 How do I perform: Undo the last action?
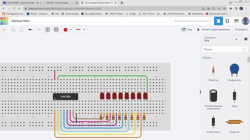tap(30, 30)
